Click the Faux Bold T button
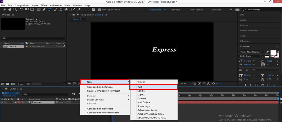This screenshot has height=122, width=282. click(245, 84)
